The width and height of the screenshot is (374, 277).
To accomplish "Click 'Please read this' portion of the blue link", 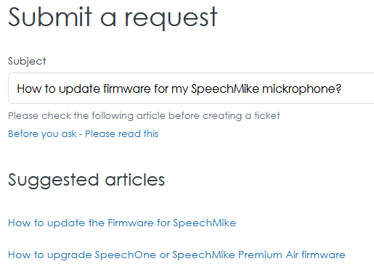I will pos(122,134).
